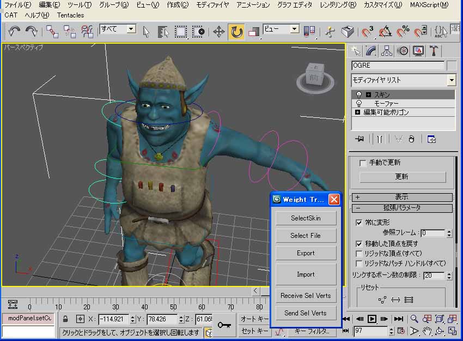This screenshot has height=341, width=463.
Task: Click the Undo arrow icon
Action: click(x=14, y=31)
